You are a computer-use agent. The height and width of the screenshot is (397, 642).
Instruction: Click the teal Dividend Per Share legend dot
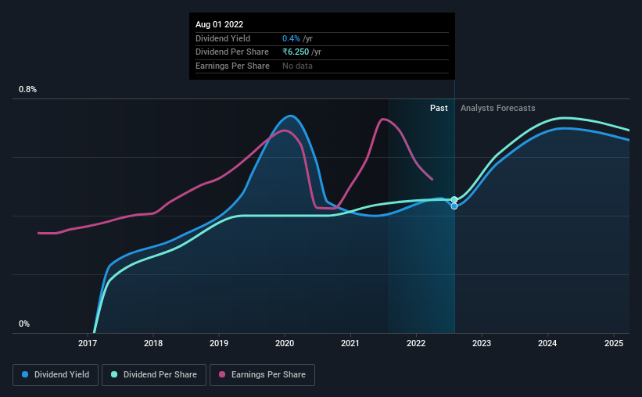[x=114, y=374]
